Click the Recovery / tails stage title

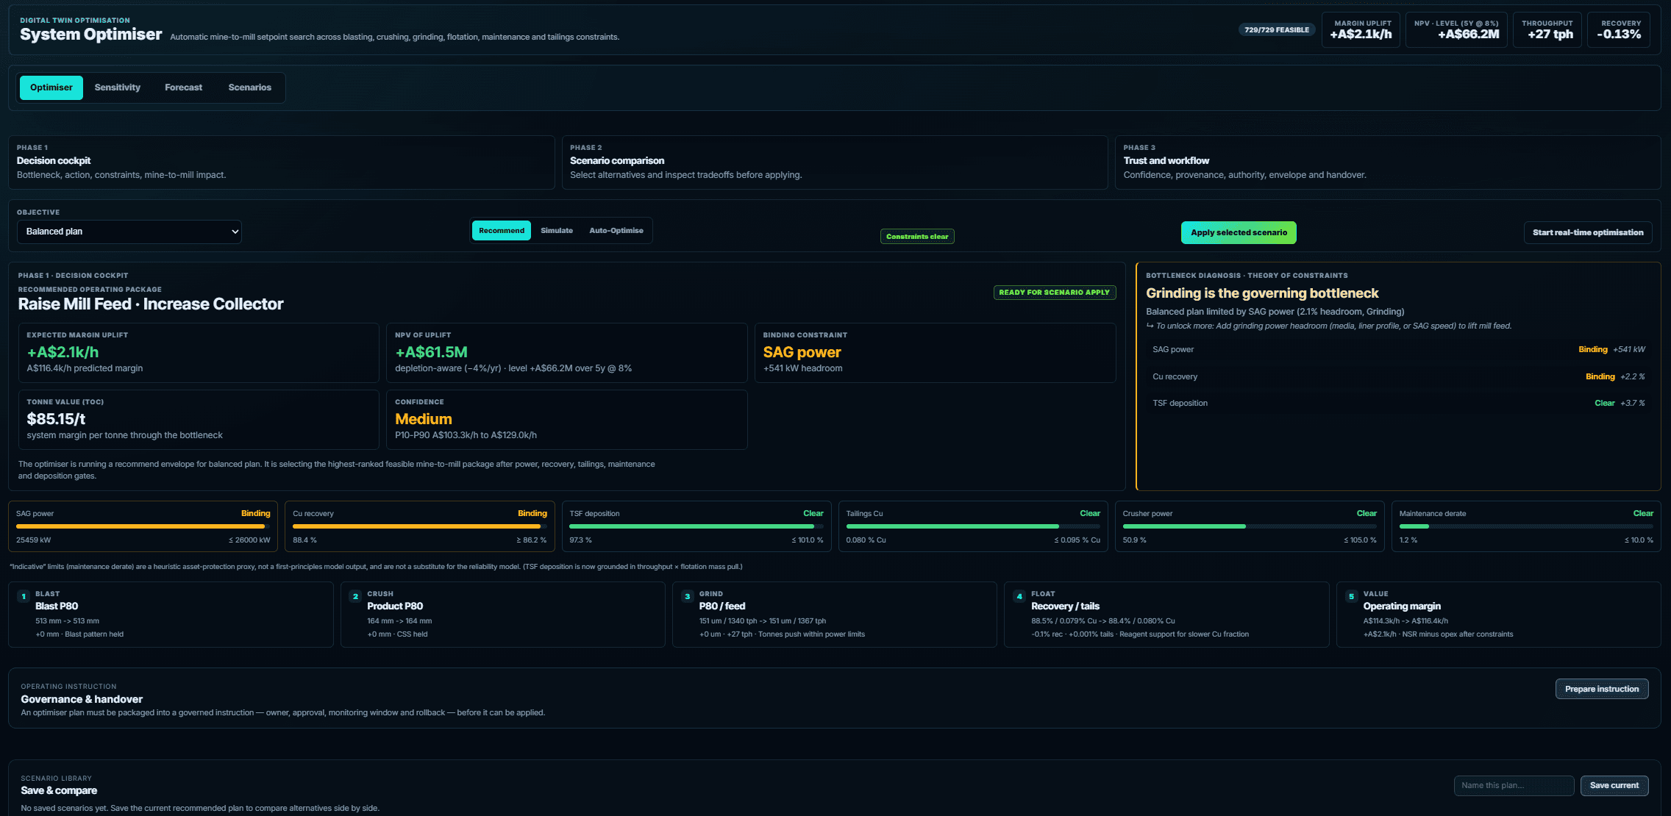(x=1065, y=606)
